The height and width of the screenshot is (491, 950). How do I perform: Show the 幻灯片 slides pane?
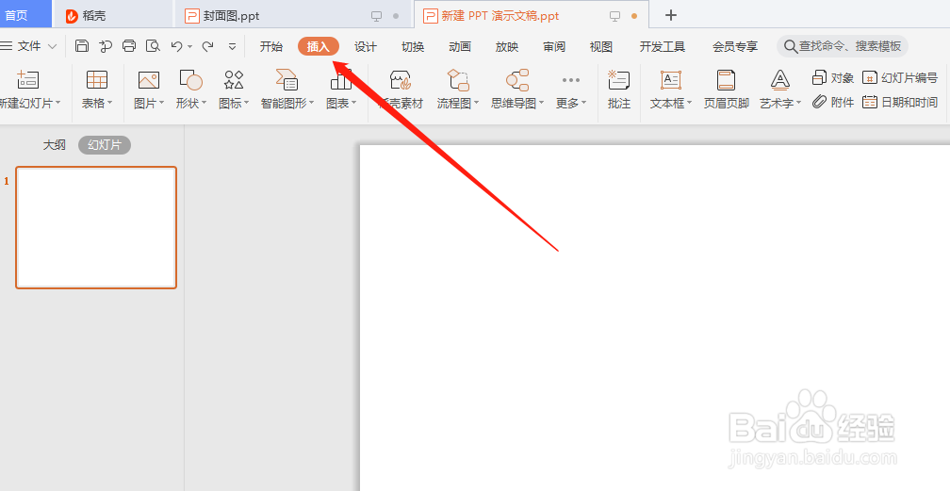105,145
